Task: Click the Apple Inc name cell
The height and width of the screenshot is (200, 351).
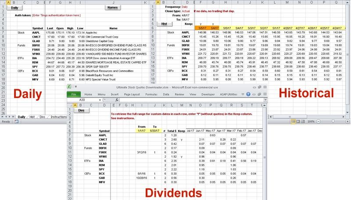Action: coord(91,32)
